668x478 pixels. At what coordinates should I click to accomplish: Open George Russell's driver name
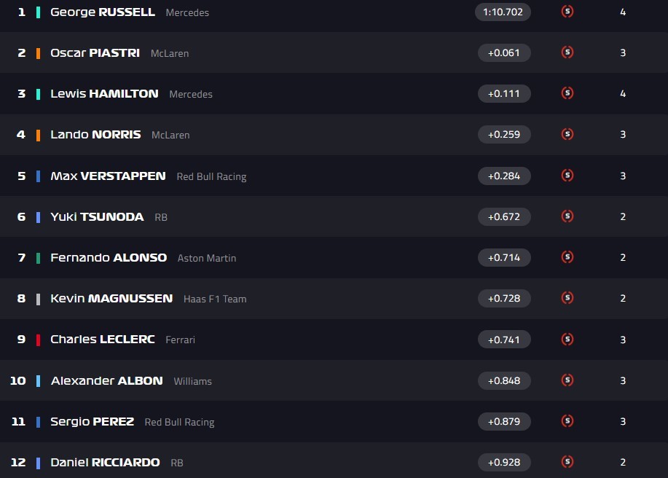pyautogui.click(x=103, y=12)
